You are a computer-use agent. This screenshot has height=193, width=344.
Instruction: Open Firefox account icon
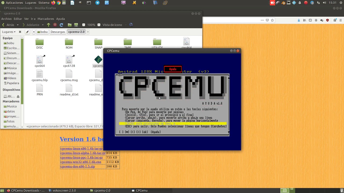[316, 20]
